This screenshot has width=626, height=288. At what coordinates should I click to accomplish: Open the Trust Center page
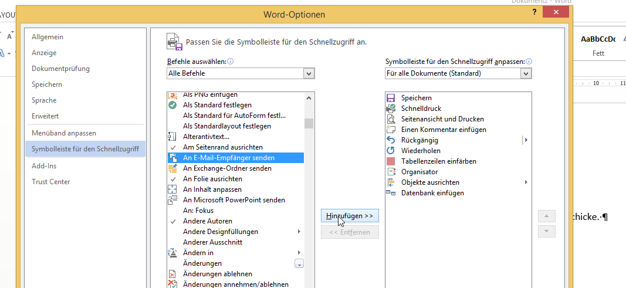[86, 181]
